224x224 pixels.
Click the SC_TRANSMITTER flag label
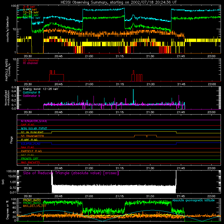[x=32, y=136]
